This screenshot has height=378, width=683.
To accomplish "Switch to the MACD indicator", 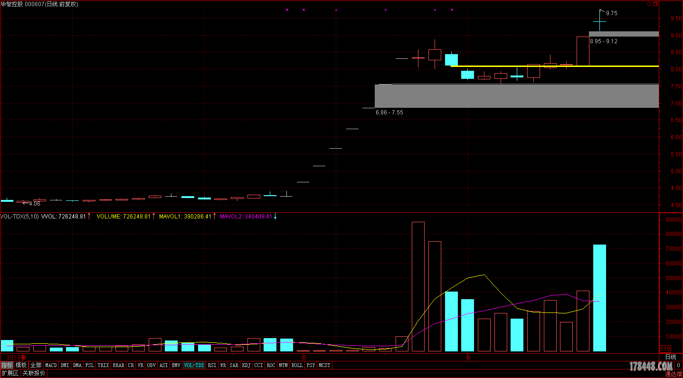I will (x=51, y=365).
